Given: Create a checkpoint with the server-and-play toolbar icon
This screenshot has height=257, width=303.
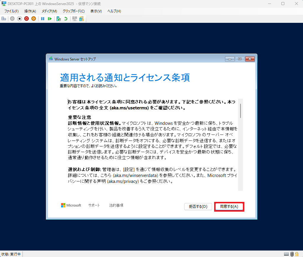Looking at the screenshot, I should [x=59, y=19].
